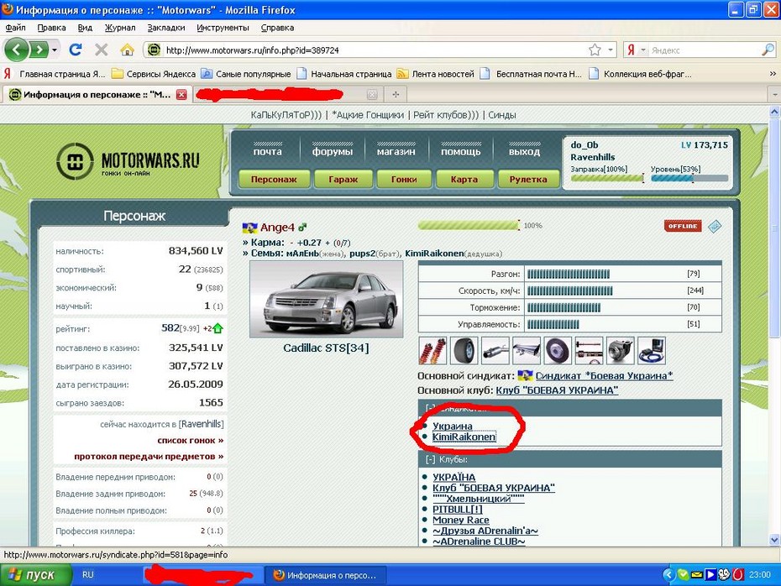Open the KimiRaikonen syndicate link

coord(464,437)
